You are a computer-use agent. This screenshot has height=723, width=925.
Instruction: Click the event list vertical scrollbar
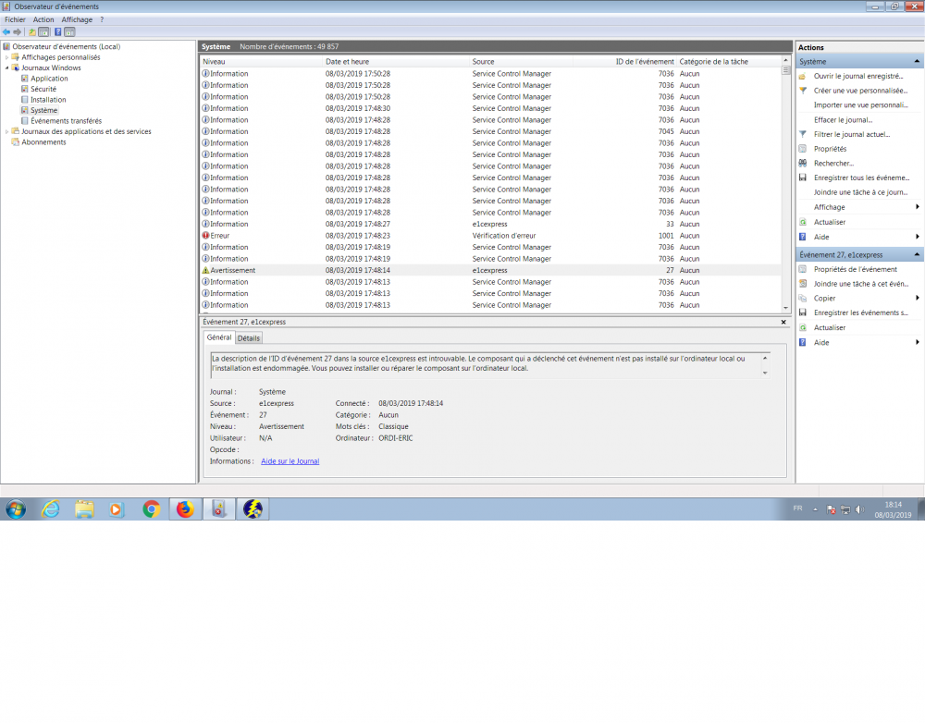[x=786, y=185]
